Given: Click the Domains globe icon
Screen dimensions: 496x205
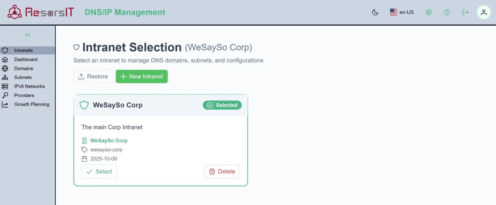Looking at the screenshot, I should click(5, 68).
